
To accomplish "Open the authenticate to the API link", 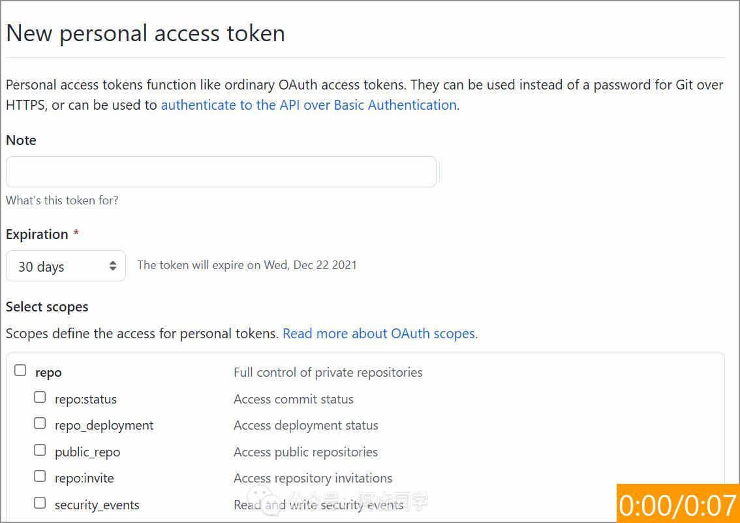I will (308, 105).
